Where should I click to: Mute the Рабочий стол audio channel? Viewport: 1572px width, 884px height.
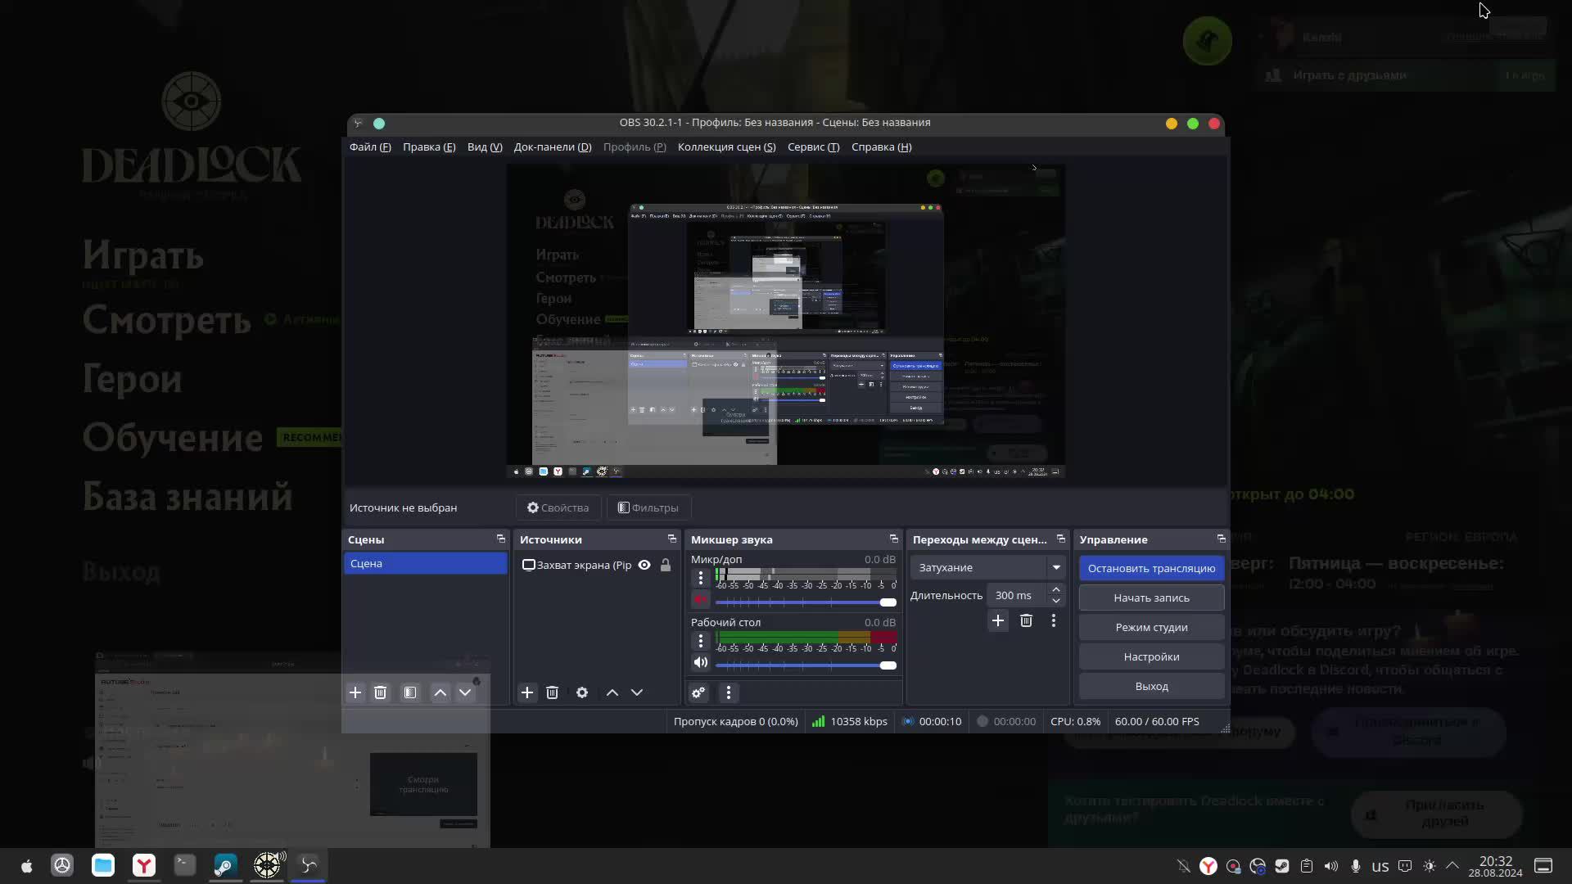(701, 662)
